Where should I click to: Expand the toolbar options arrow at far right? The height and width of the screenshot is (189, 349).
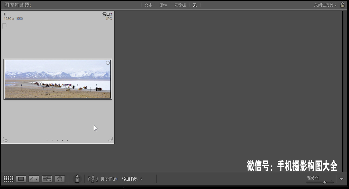pyautogui.click(x=341, y=179)
